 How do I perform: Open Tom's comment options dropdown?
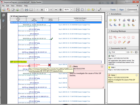pyautogui.click(x=115, y=56)
